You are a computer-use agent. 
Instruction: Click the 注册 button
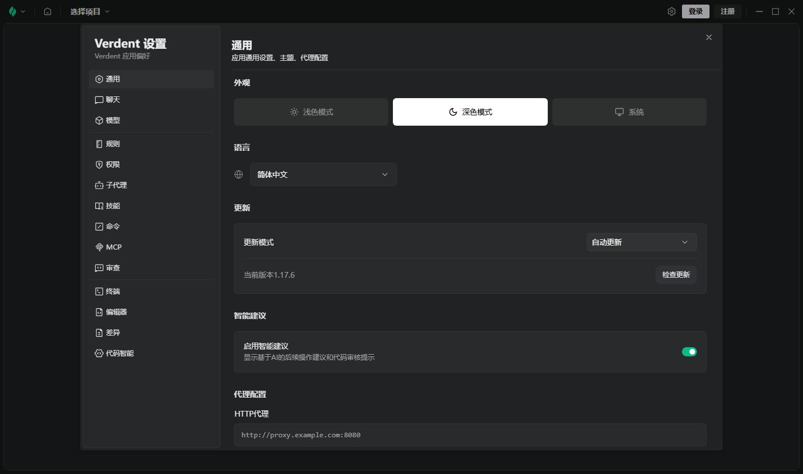(x=727, y=11)
